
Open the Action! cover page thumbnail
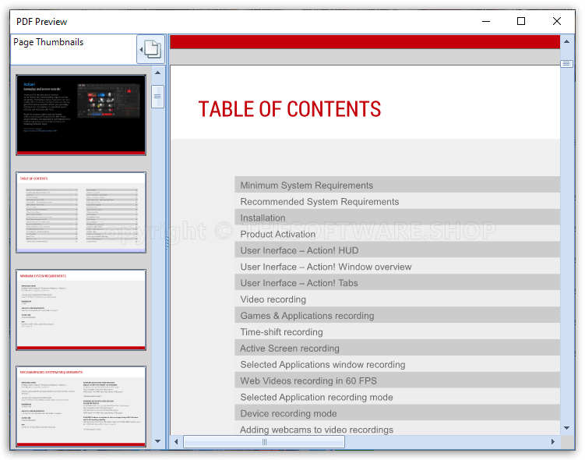click(x=81, y=115)
